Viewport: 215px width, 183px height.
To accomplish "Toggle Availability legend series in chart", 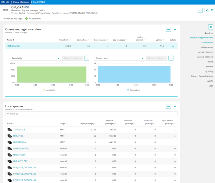I will (49, 90).
